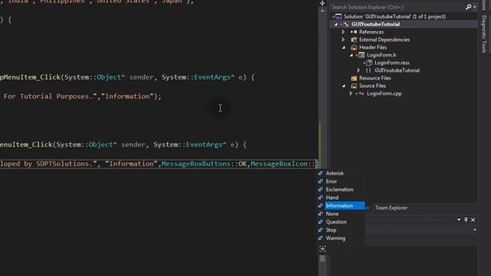The image size is (491, 276).
Task: Click the GUIYoutubeTutorial project icon
Action: coord(346,24)
